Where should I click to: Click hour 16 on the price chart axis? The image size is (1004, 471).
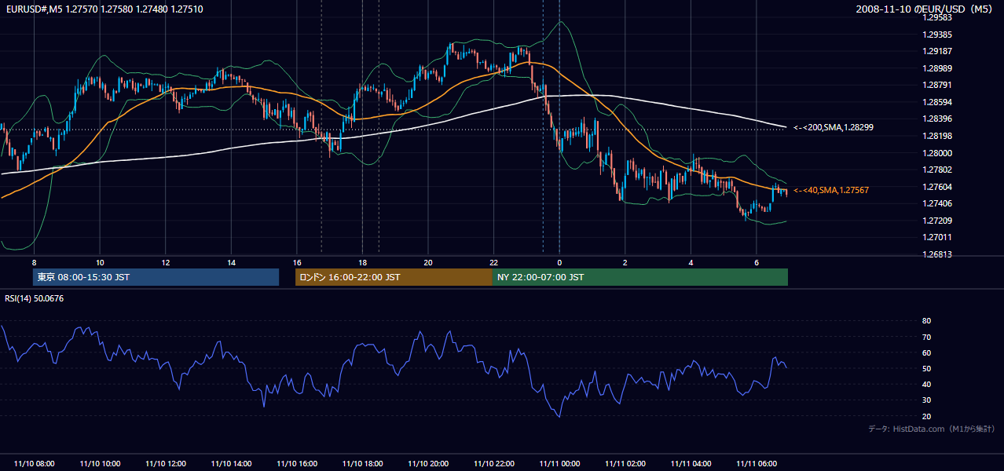(x=297, y=262)
